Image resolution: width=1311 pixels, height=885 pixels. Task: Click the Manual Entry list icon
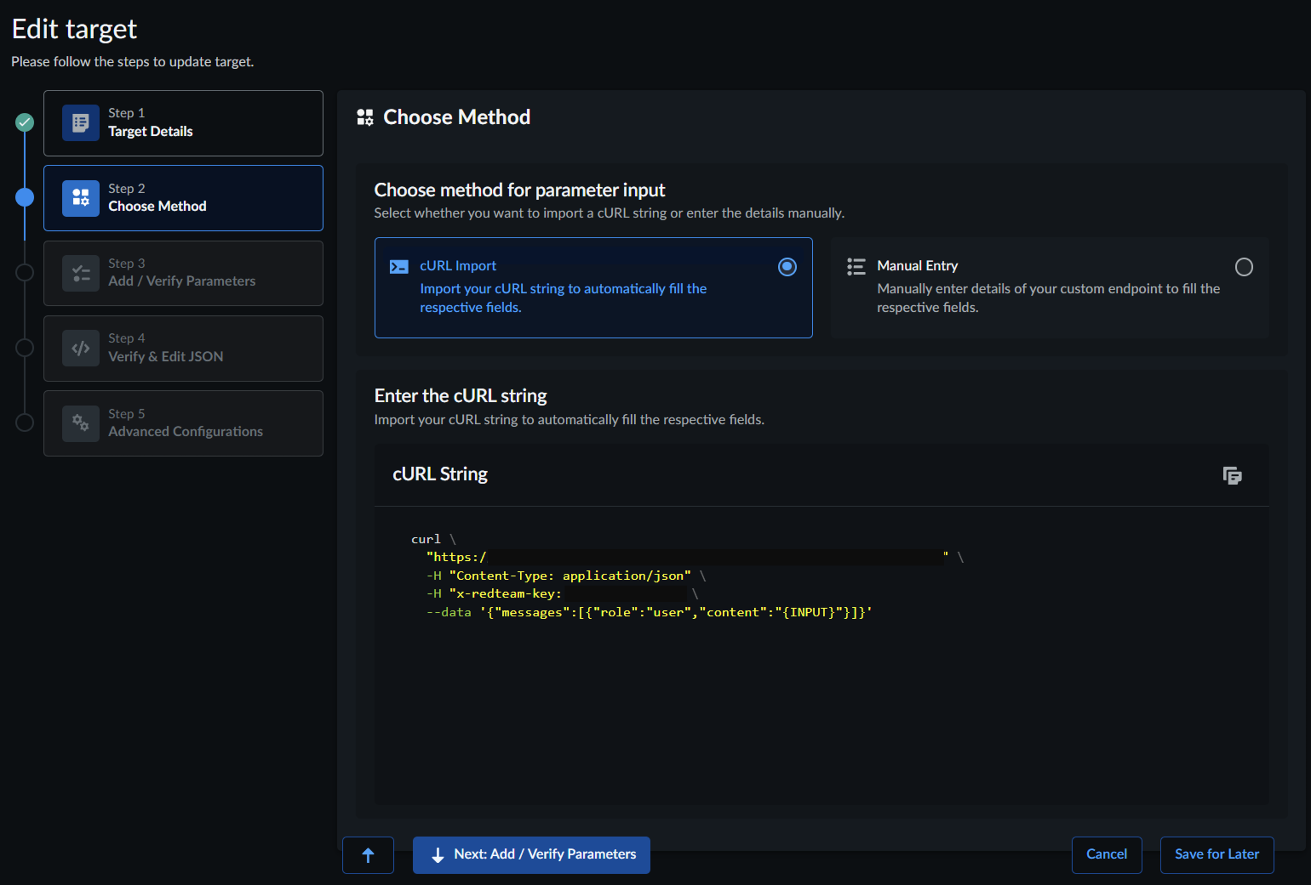(856, 267)
